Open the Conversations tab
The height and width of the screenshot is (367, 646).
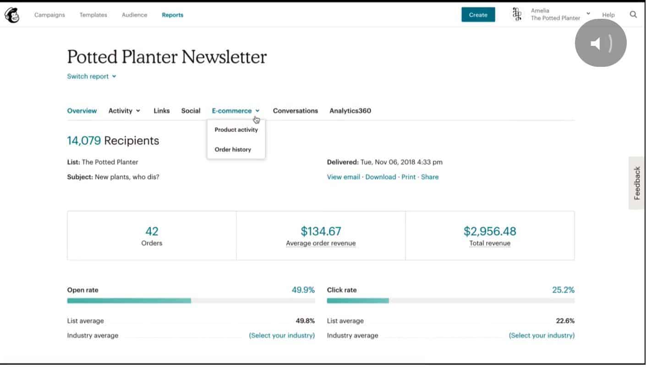pyautogui.click(x=295, y=111)
